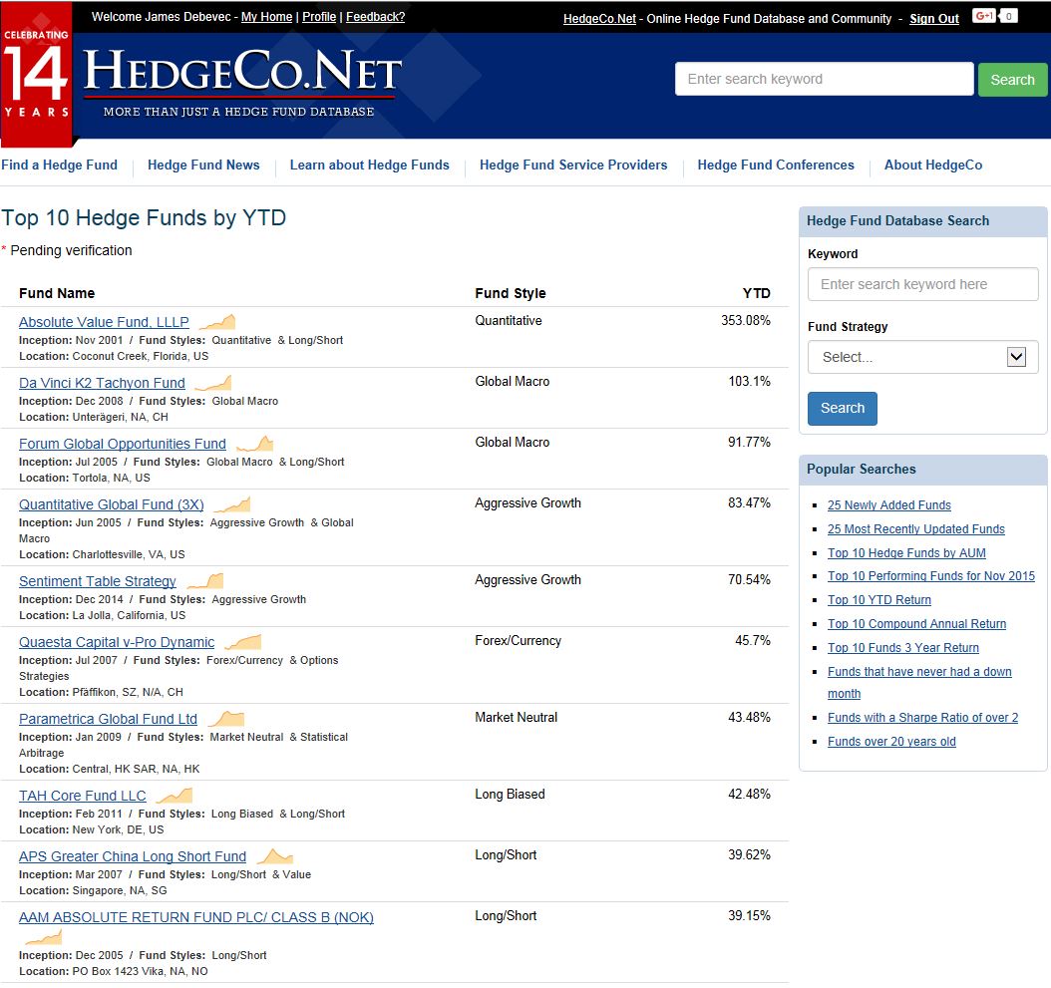
Task: Click the Da Vinci K2 Tachyon Fund chart icon
Action: [x=213, y=384]
